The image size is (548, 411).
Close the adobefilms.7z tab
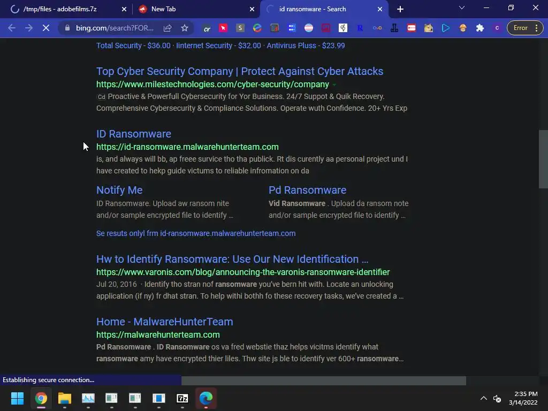(124, 9)
